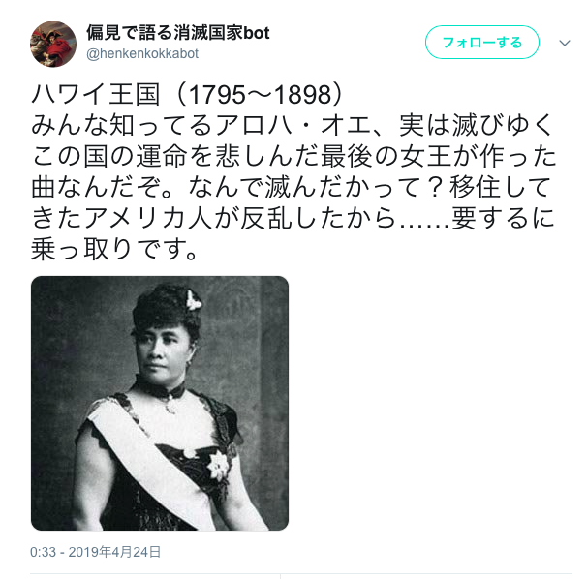Click the white diagonal sash in photo
This screenshot has width=587, height=579.
click(150, 464)
